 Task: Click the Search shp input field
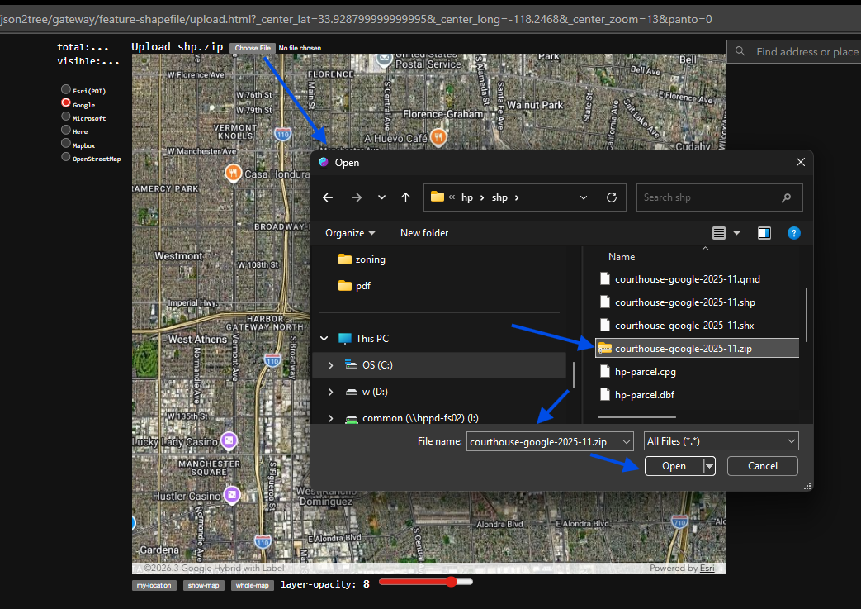point(707,197)
